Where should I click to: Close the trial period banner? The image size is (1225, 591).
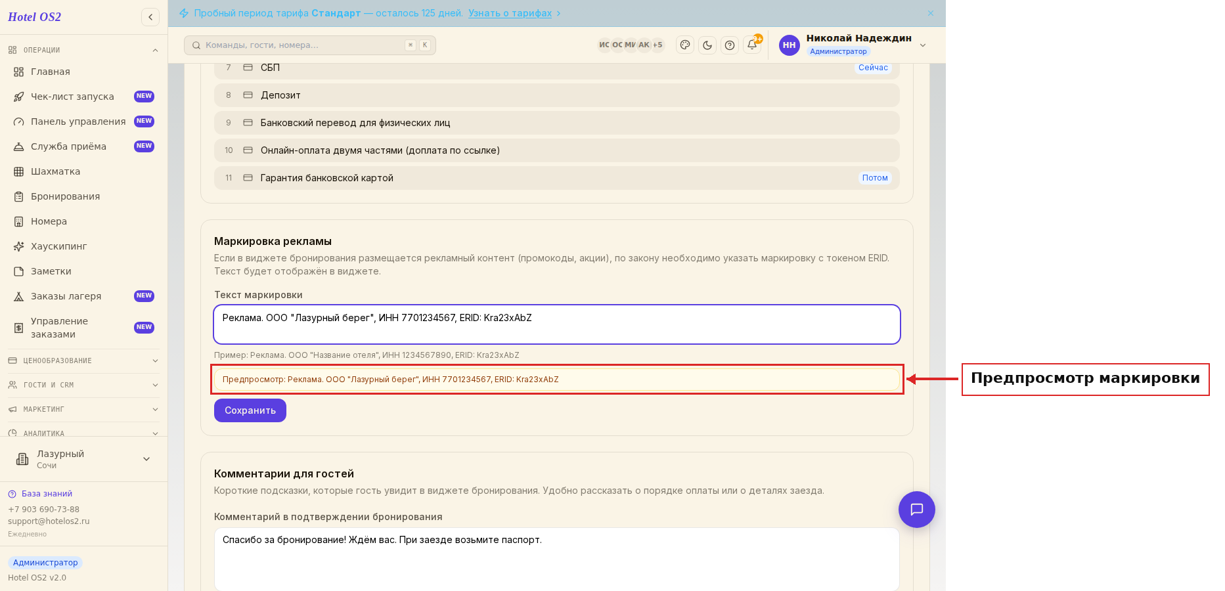[x=931, y=13]
